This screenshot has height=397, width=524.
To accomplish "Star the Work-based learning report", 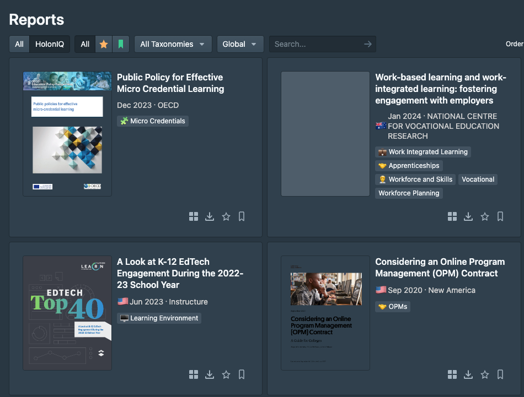I will click(485, 216).
